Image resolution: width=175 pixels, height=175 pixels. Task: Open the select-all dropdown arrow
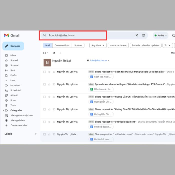click(x=48, y=53)
